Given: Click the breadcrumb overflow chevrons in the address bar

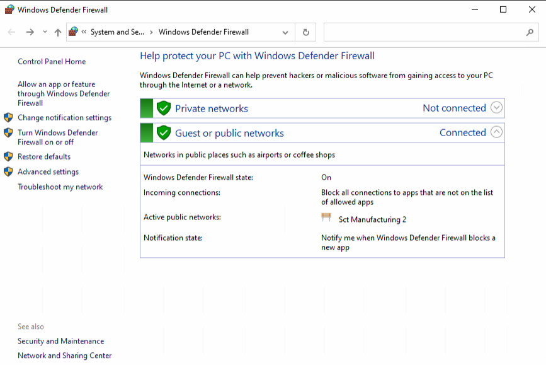Looking at the screenshot, I should tap(84, 32).
